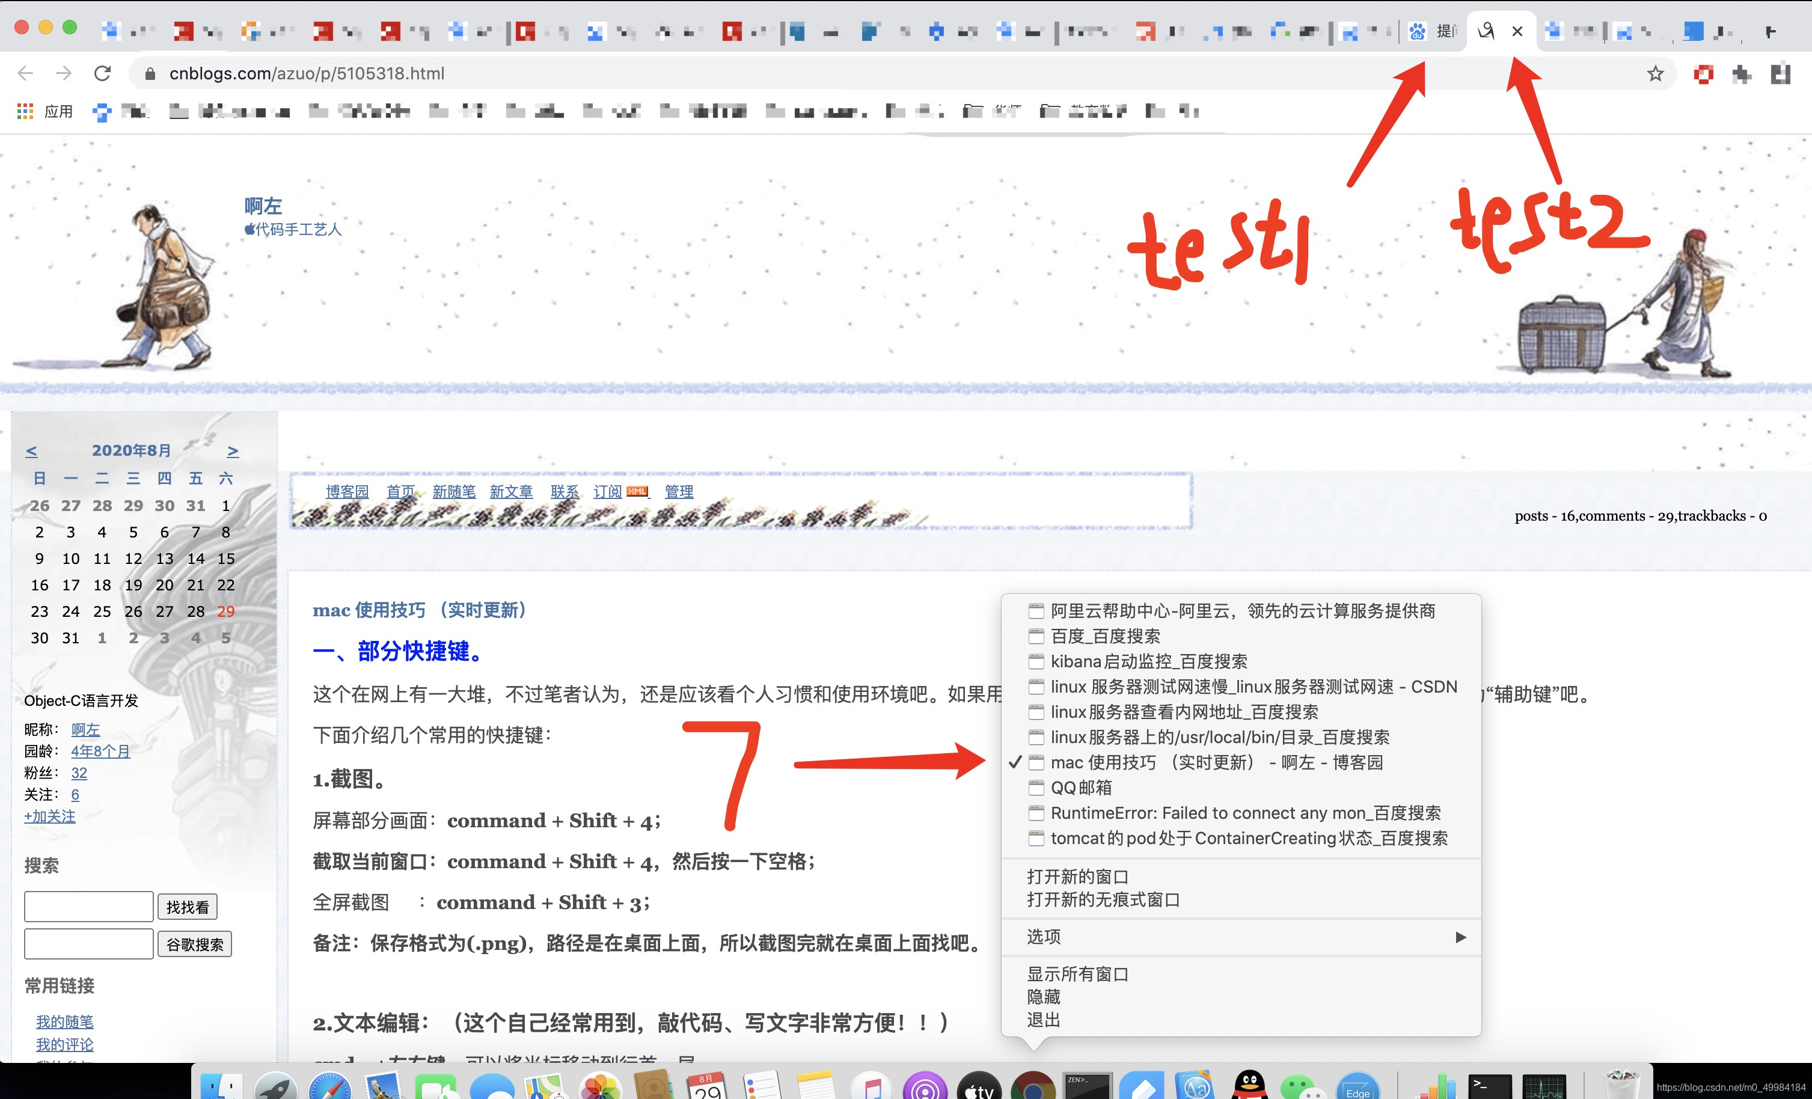Viewport: 1812px width, 1099px height.
Task: Go back using the back arrow
Action: point(25,73)
